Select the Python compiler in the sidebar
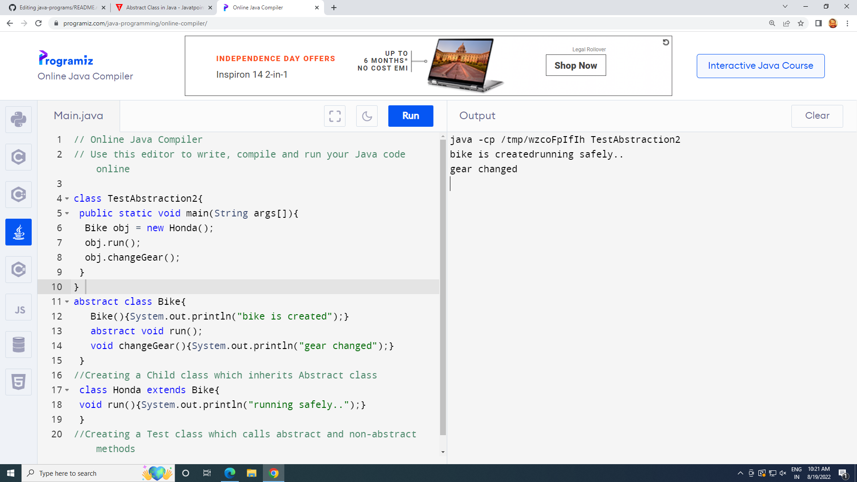The height and width of the screenshot is (482, 857). [x=18, y=119]
